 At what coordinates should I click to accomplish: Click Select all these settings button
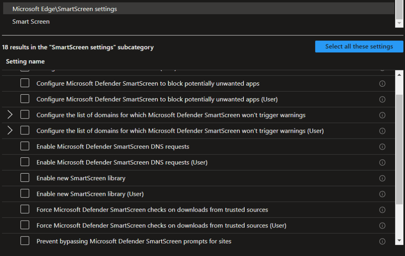(359, 46)
